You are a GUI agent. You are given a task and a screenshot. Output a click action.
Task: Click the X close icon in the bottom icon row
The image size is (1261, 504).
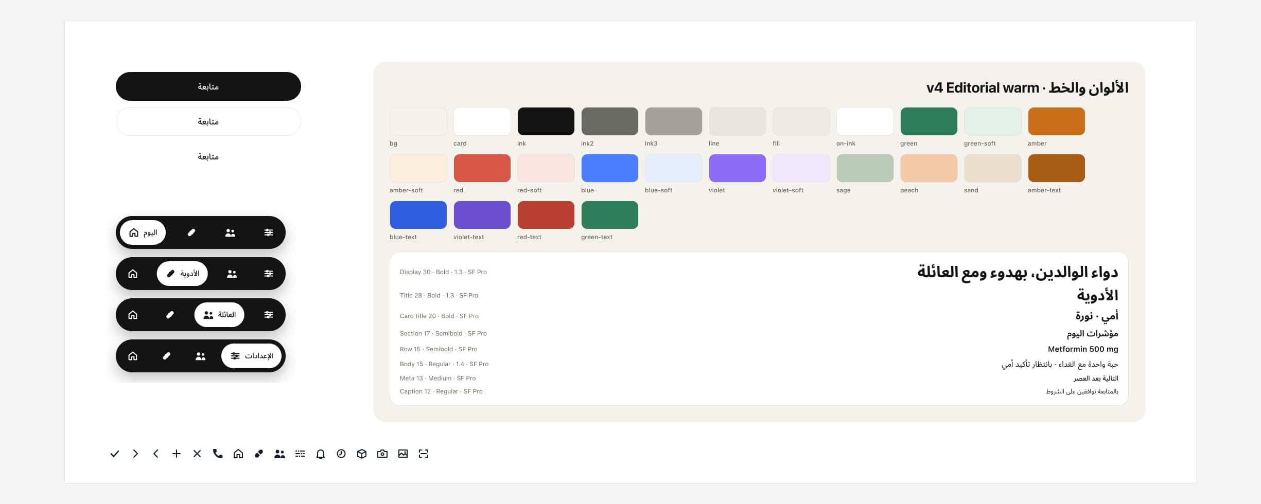pos(197,454)
